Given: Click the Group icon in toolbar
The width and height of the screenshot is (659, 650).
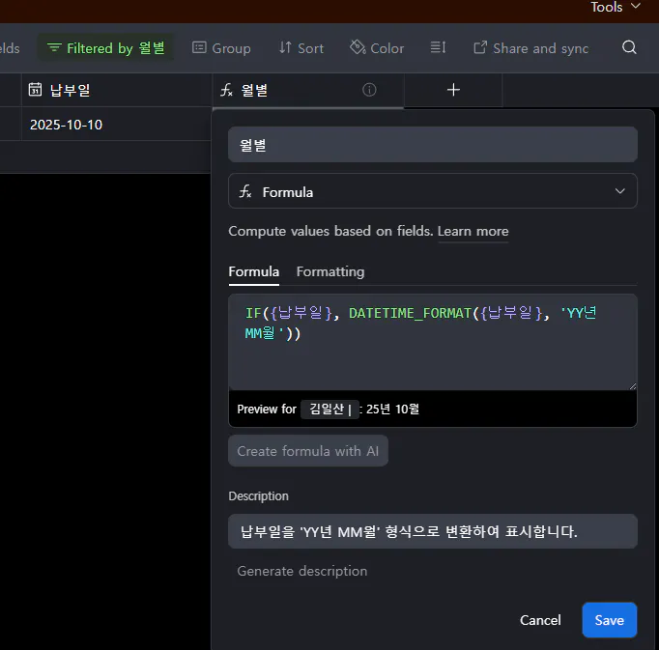Looking at the screenshot, I should click(199, 47).
